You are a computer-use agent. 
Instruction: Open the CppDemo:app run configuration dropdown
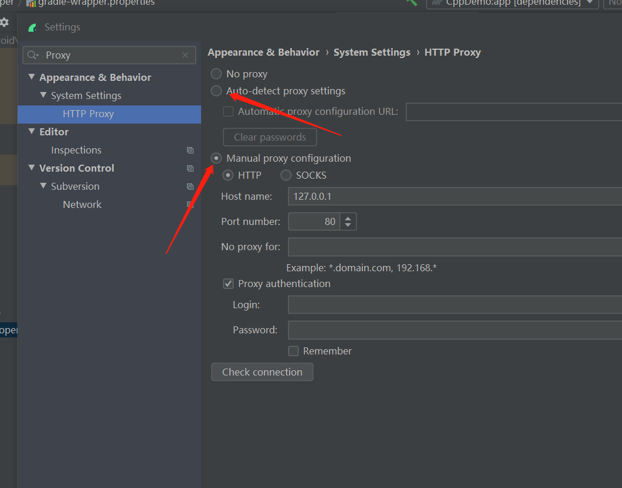(x=589, y=4)
